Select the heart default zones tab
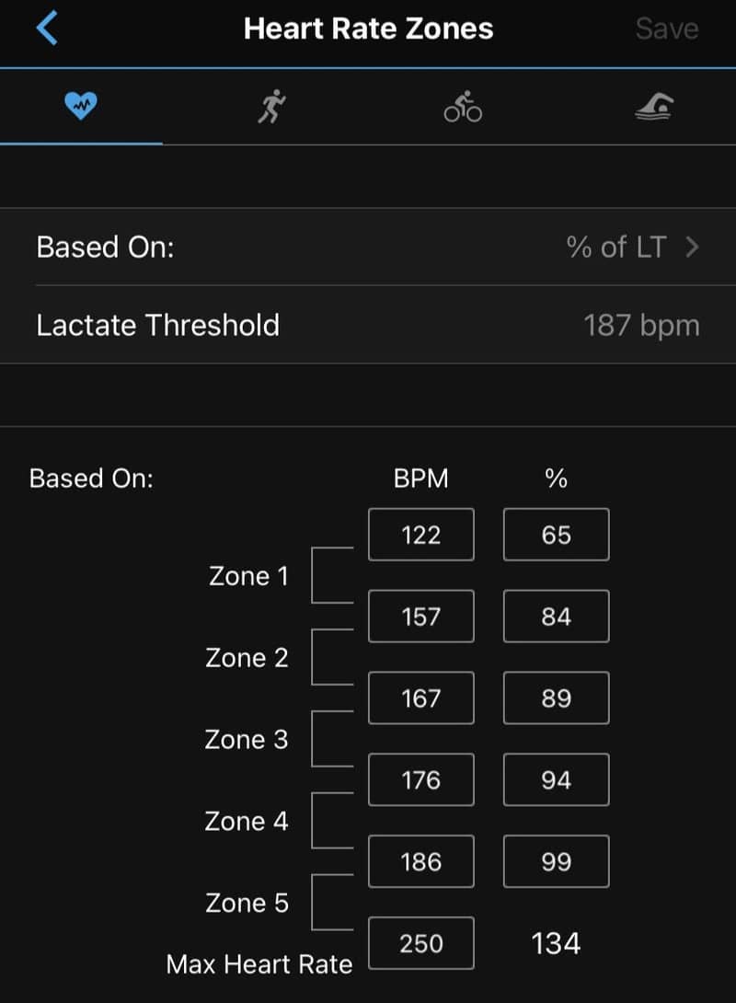 coord(81,106)
